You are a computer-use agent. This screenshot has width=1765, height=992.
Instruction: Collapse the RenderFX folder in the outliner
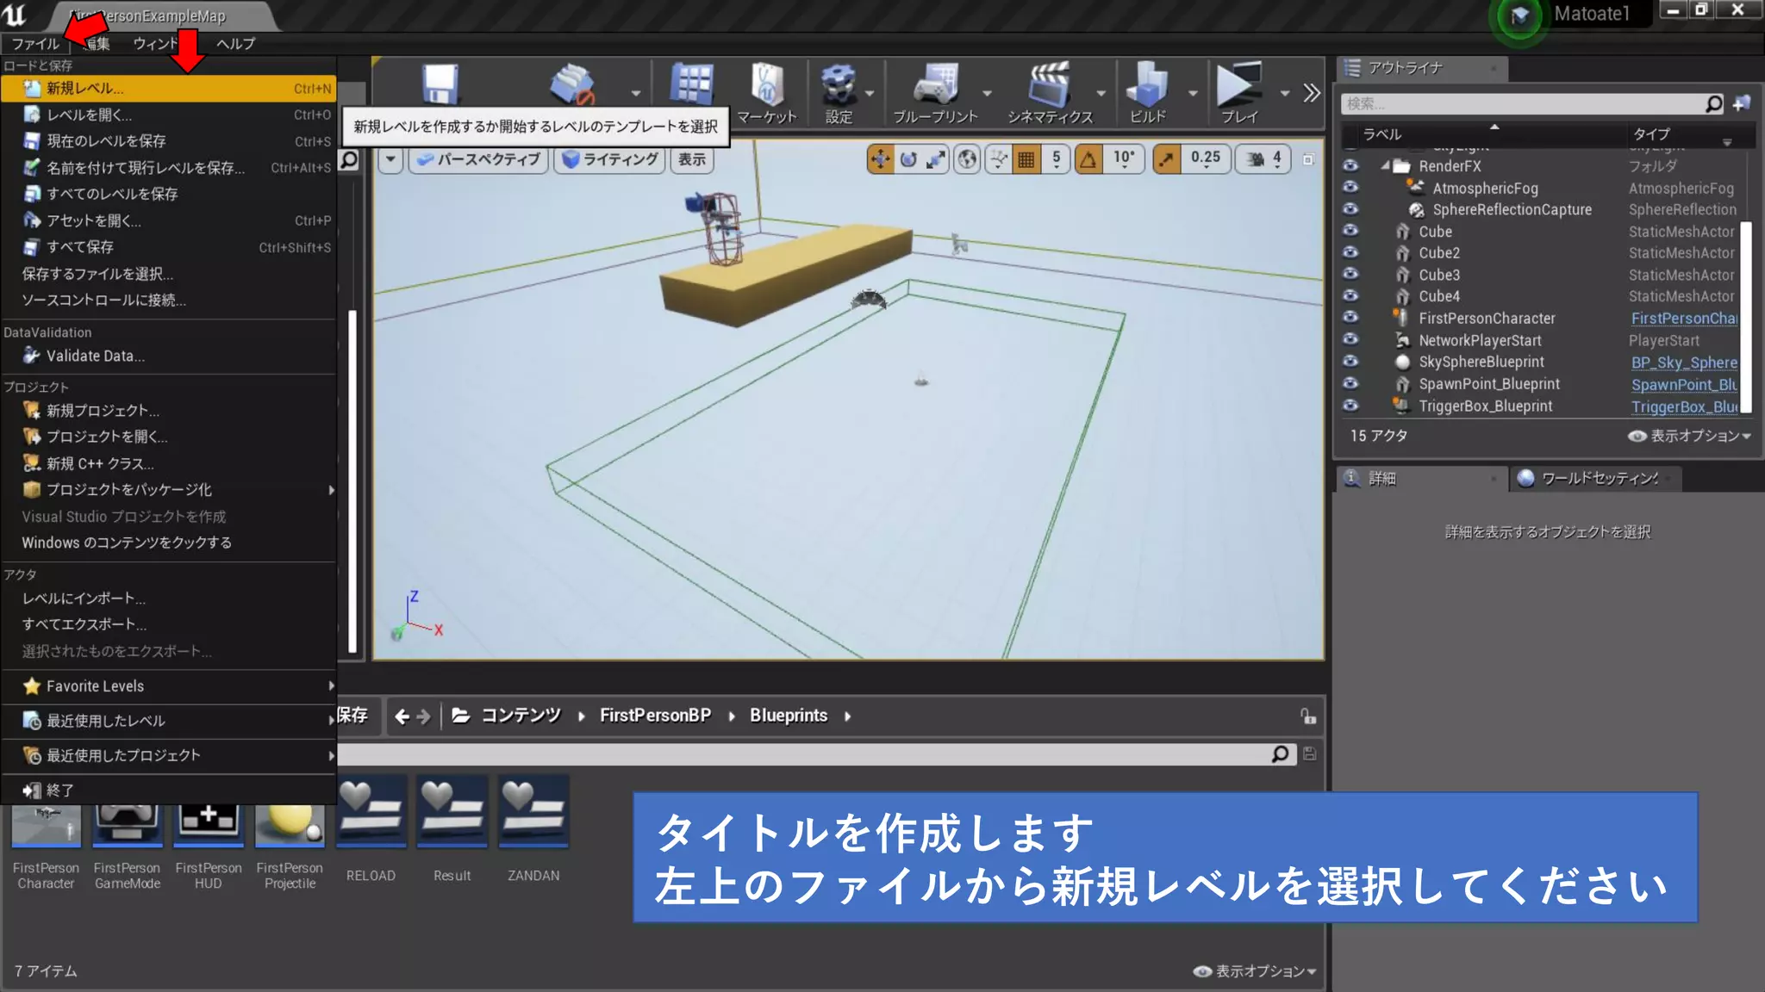pyautogui.click(x=1385, y=166)
